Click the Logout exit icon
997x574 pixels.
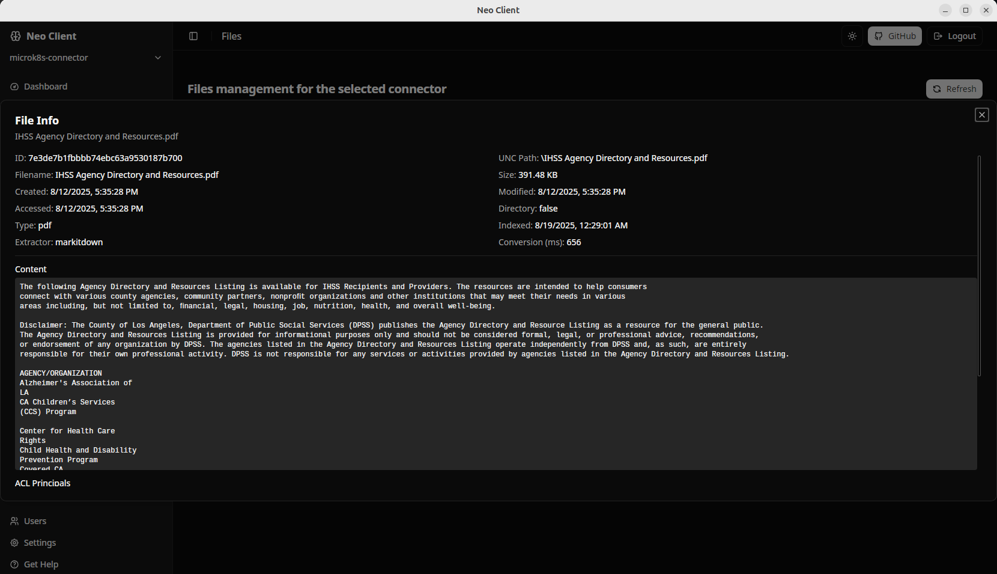[x=938, y=36]
